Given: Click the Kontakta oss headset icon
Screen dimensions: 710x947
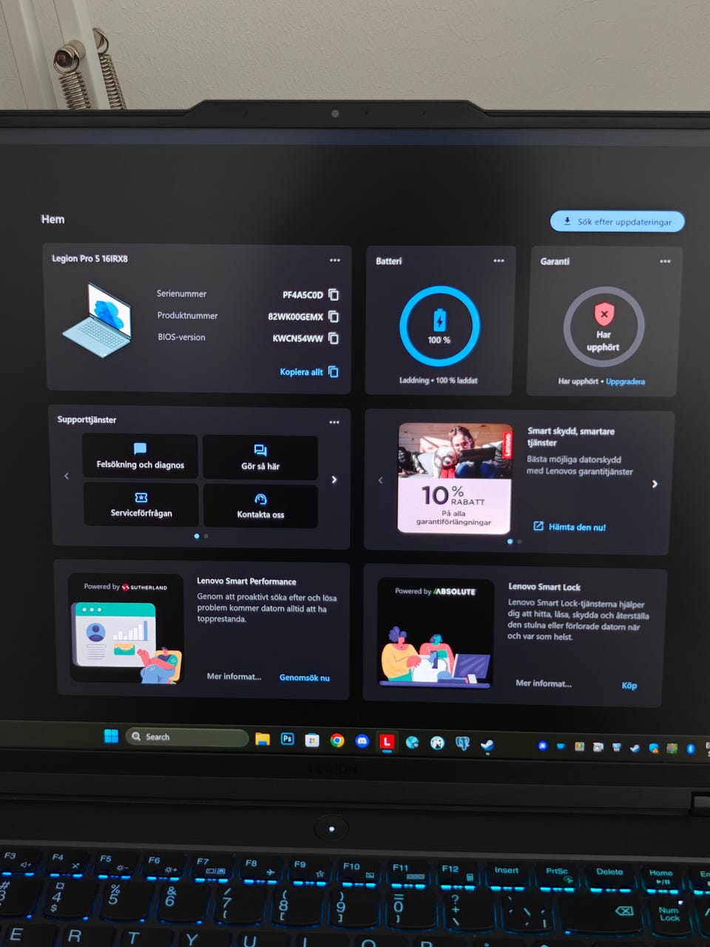Looking at the screenshot, I should 260,499.
